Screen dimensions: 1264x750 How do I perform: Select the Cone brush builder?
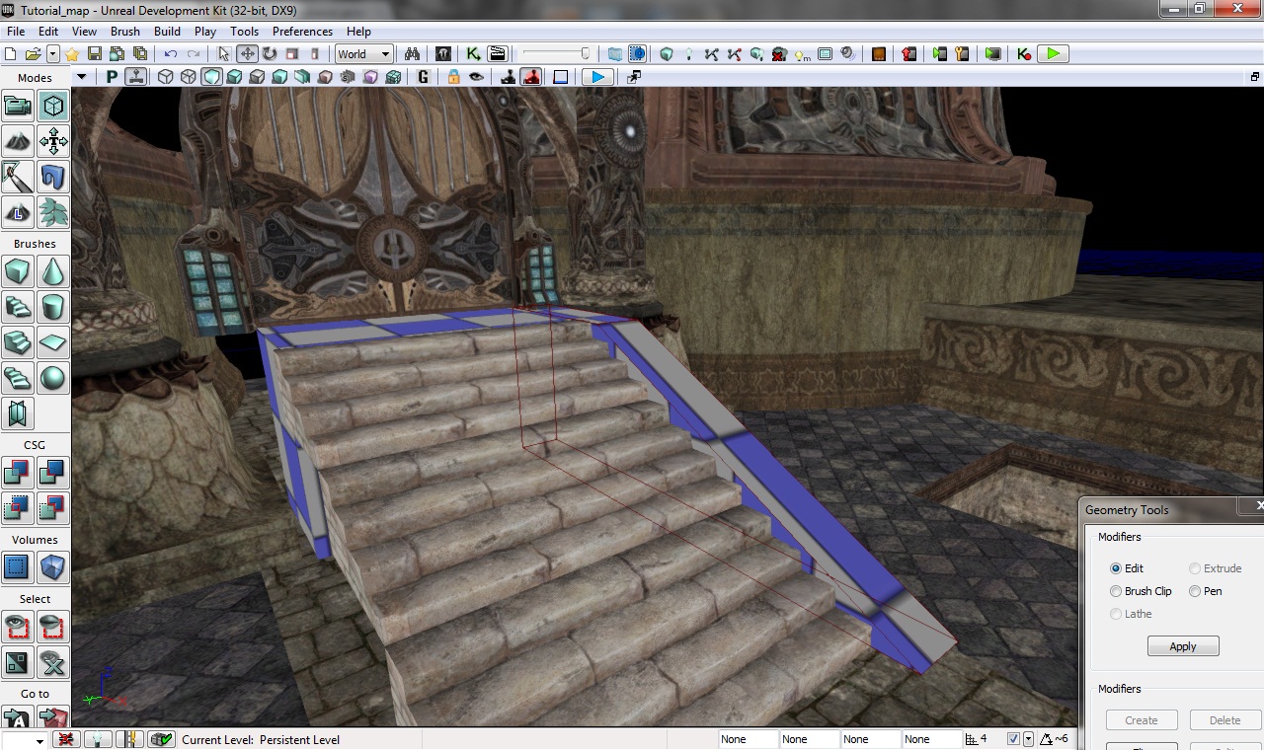[53, 270]
